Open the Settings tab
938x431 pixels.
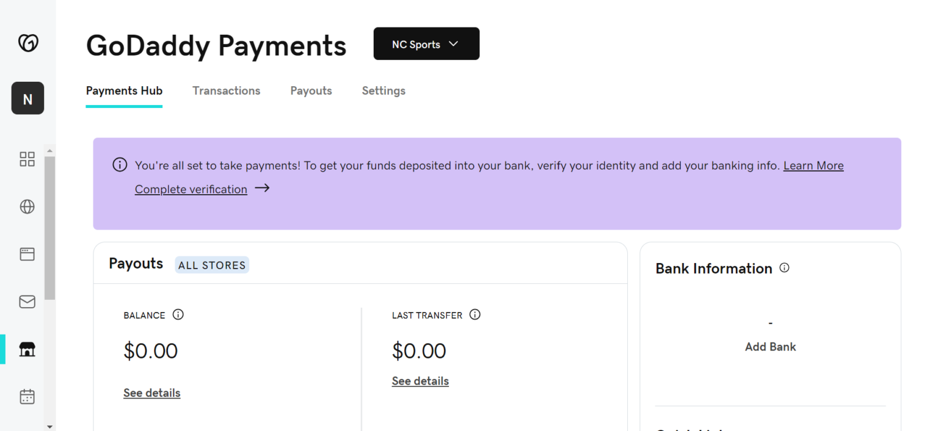point(384,91)
